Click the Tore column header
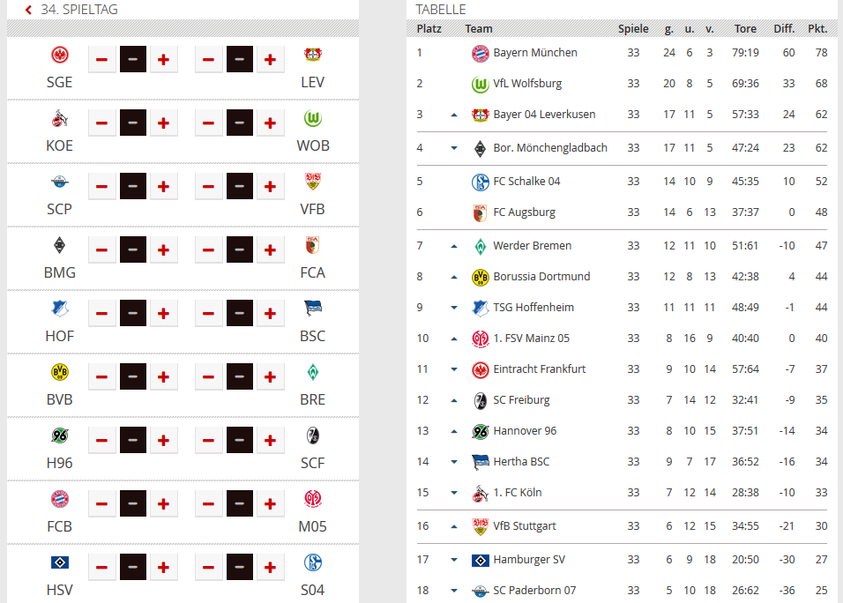The height and width of the screenshot is (603, 843). tap(745, 29)
